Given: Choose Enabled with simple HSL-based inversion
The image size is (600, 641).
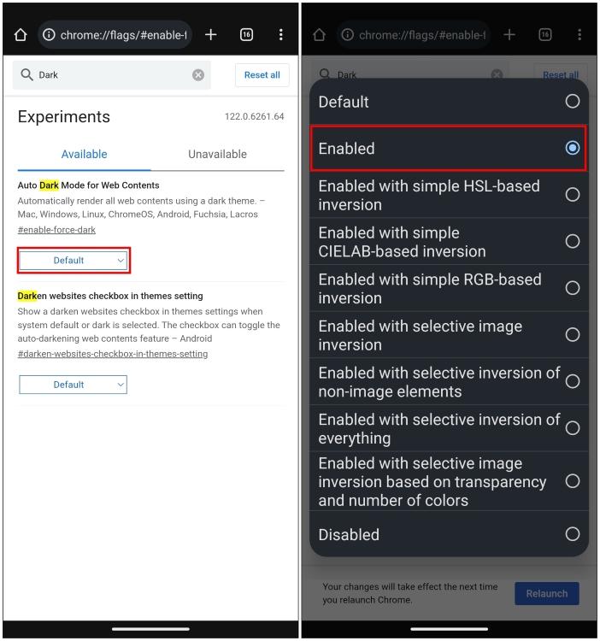Looking at the screenshot, I should 449,195.
